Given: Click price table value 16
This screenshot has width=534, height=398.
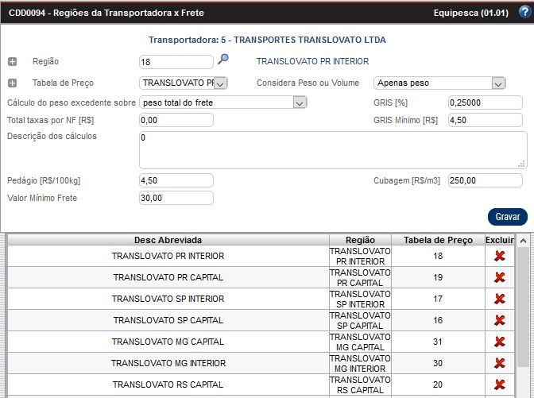Looking at the screenshot, I should [438, 320].
